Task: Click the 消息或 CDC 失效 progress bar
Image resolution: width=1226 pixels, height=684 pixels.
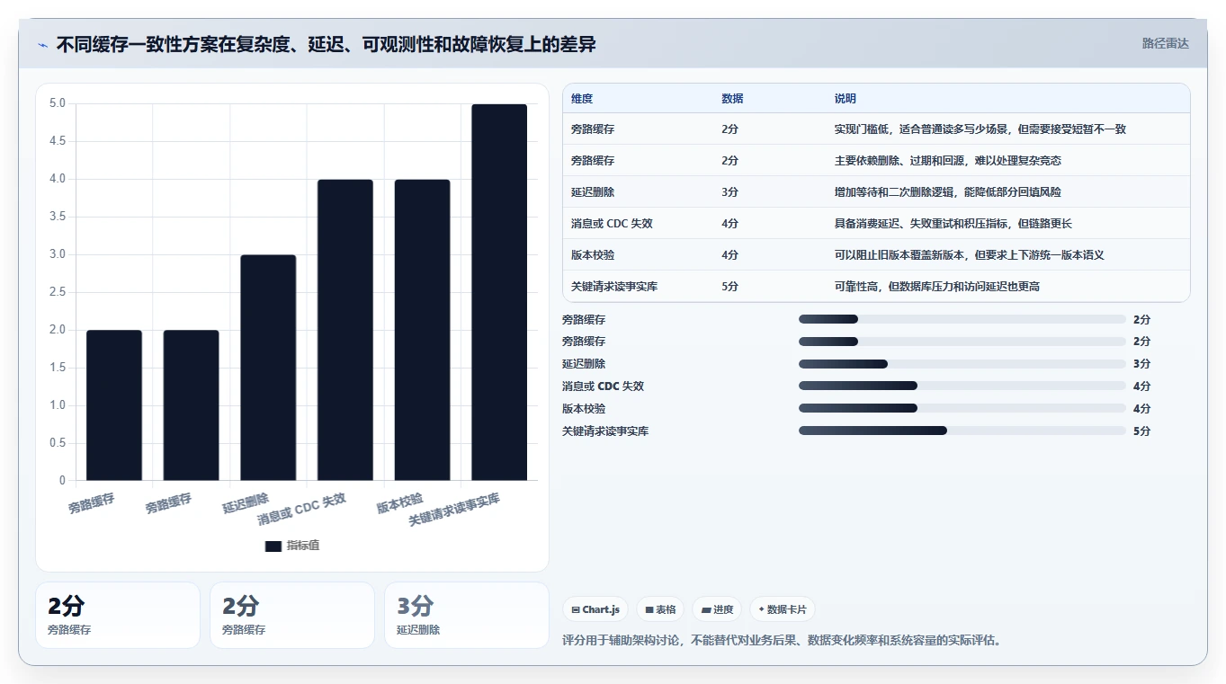Action: (962, 386)
